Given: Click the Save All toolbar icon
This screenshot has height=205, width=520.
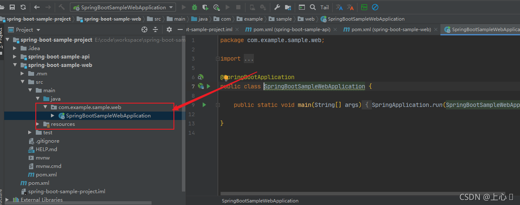Looking at the screenshot, I should click(x=12, y=7).
